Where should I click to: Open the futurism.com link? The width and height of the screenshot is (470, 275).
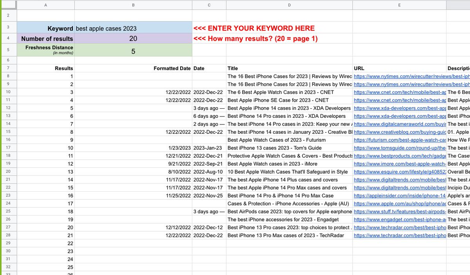(x=399, y=140)
